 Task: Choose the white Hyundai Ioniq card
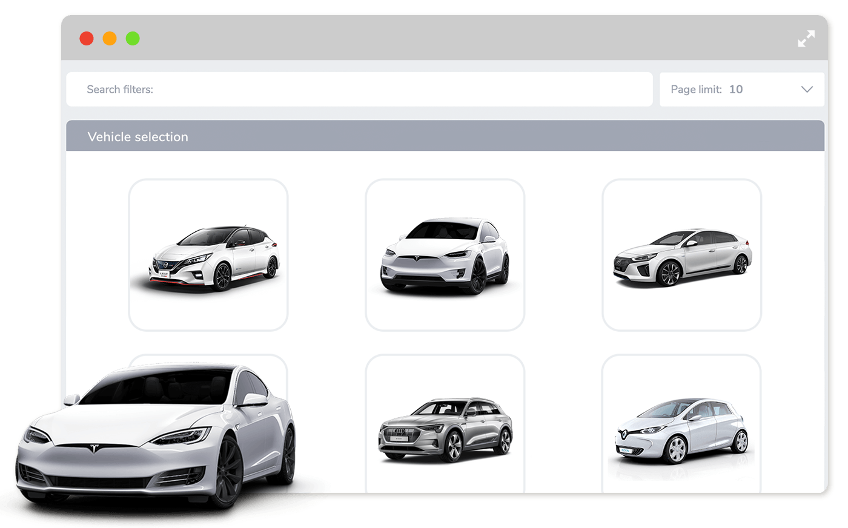pos(681,255)
